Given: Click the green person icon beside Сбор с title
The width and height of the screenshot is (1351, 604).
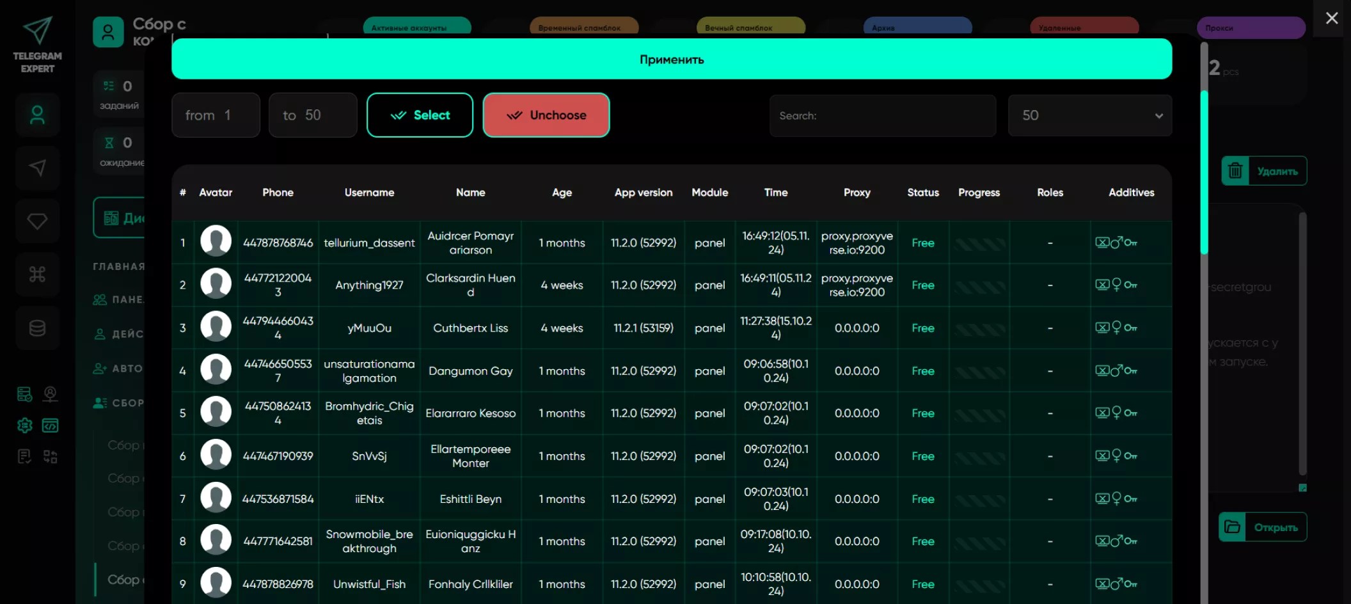Looking at the screenshot, I should coord(108,32).
